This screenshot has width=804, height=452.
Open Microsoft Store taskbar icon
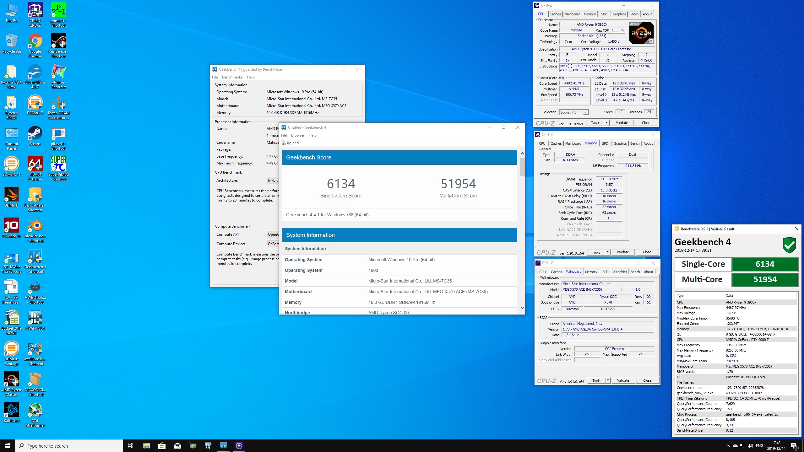click(162, 446)
